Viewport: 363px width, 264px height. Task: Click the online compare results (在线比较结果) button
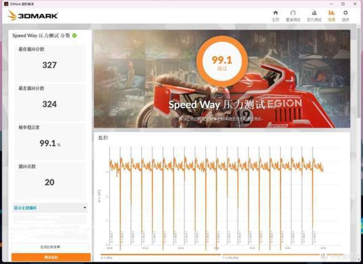[50, 247]
